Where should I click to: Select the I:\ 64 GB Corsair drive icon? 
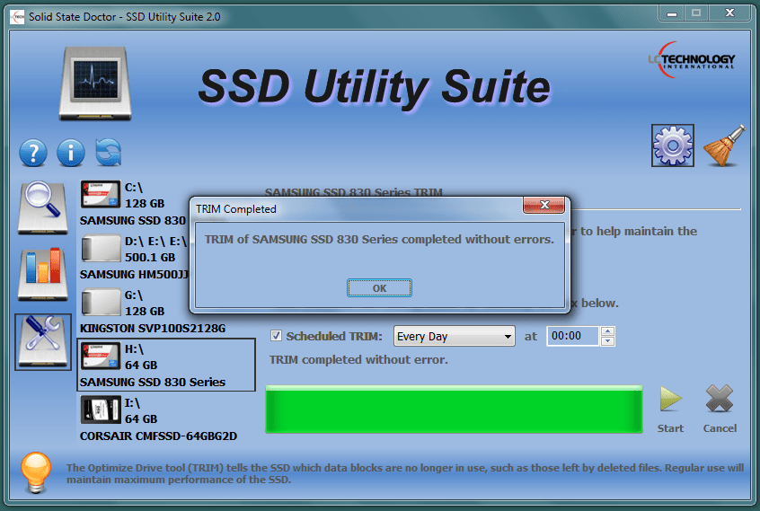(101, 410)
